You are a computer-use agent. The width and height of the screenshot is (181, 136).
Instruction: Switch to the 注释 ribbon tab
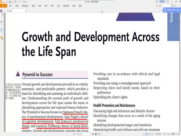coord(17,5)
